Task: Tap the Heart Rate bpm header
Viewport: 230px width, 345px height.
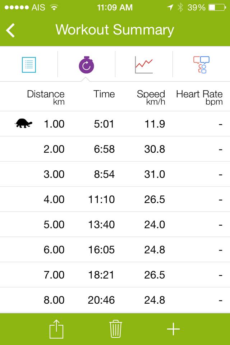Action: (x=199, y=97)
